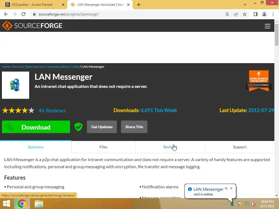
Task: Click 'vm3 is online.' notification text
Action: tap(203, 194)
